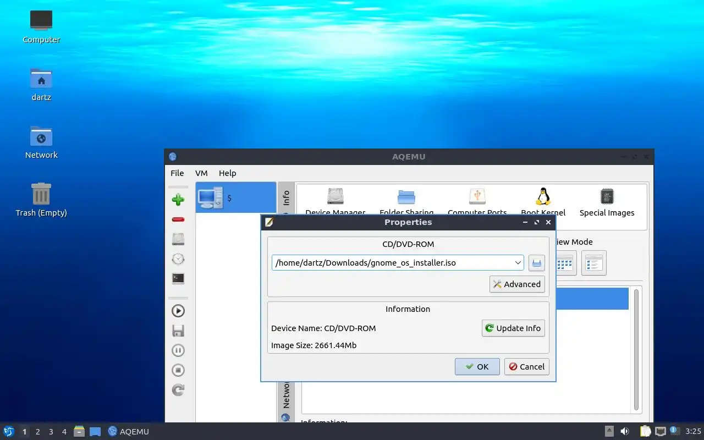Browse for CD/DVD image file with drive icon

[x=537, y=263]
